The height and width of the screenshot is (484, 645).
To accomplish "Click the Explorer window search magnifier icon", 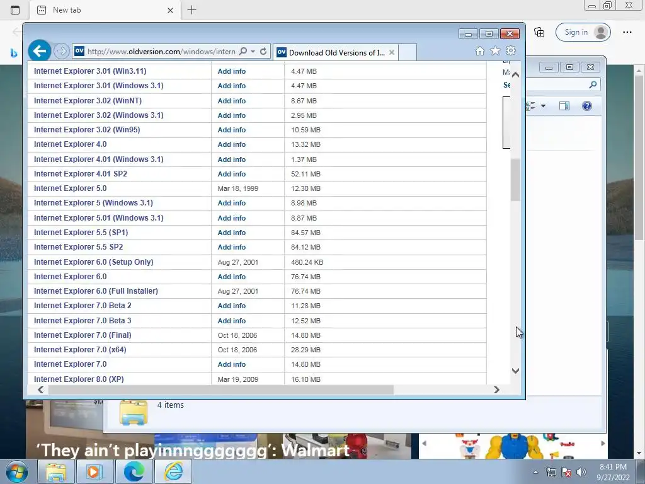I will (593, 84).
